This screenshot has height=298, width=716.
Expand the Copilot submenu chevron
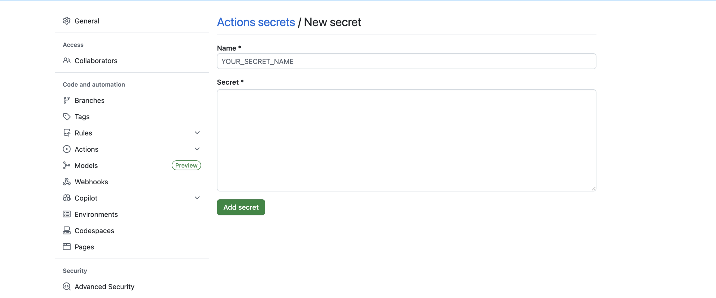(x=197, y=198)
